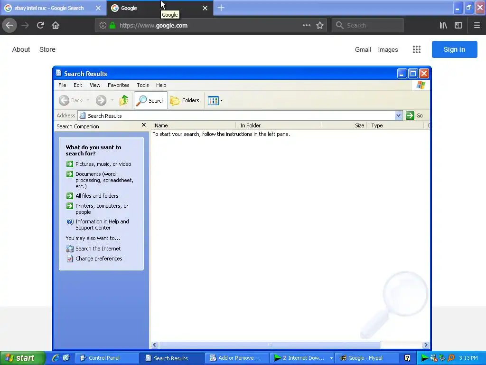
Task: Search for Pictures, music, or video
Action: (x=103, y=164)
